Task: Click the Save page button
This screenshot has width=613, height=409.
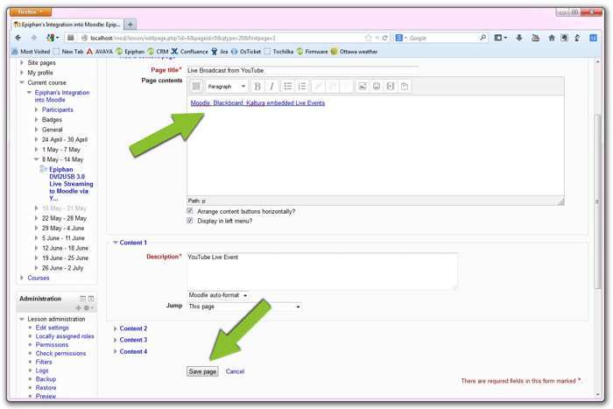Action: (x=202, y=371)
